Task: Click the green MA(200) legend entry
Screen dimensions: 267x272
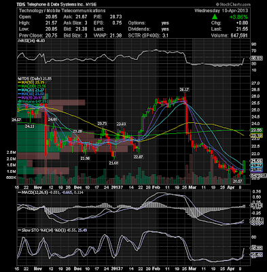Action: click(x=32, y=86)
